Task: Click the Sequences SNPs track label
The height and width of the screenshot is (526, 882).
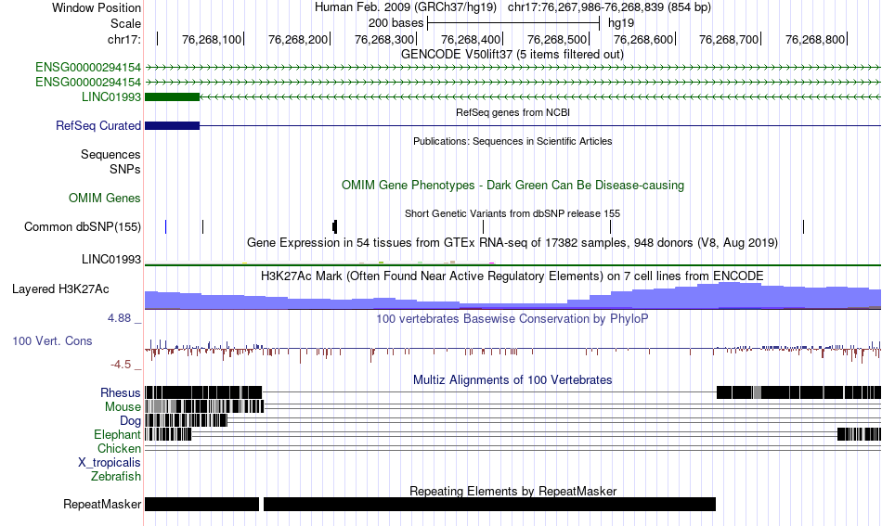Action: pyautogui.click(x=110, y=161)
